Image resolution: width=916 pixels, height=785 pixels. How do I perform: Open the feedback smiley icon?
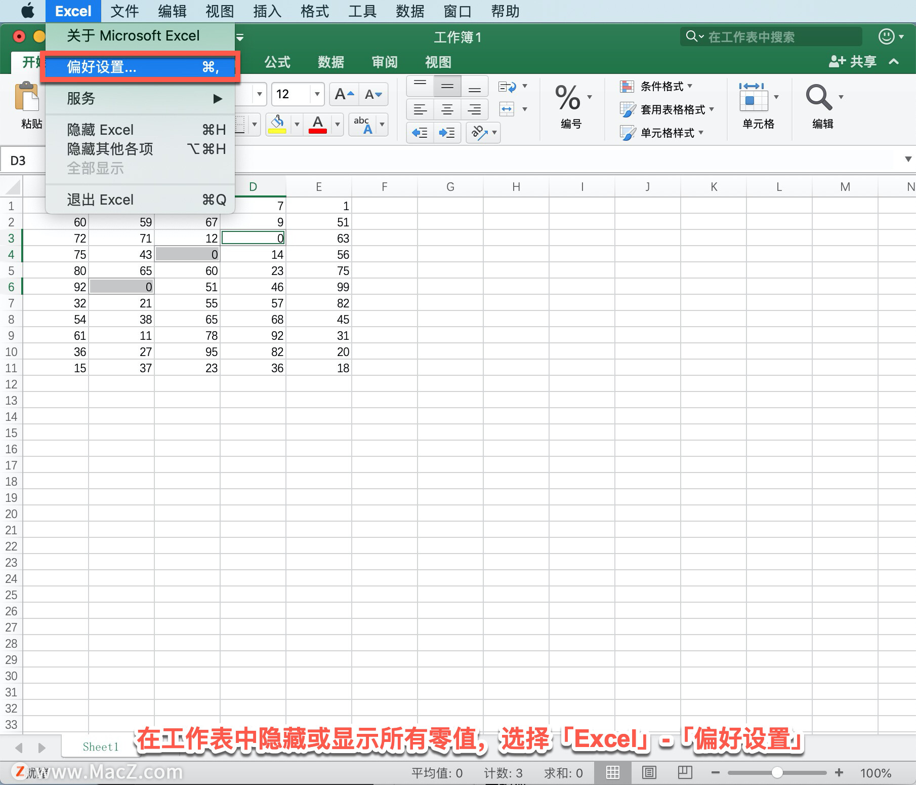886,36
